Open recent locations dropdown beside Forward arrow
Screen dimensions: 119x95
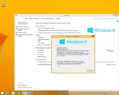22,18
